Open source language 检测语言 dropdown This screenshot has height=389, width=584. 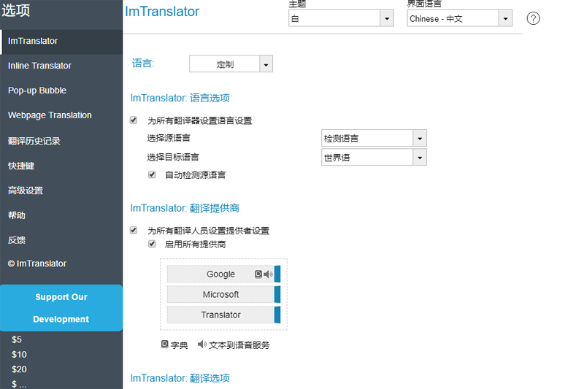point(374,138)
